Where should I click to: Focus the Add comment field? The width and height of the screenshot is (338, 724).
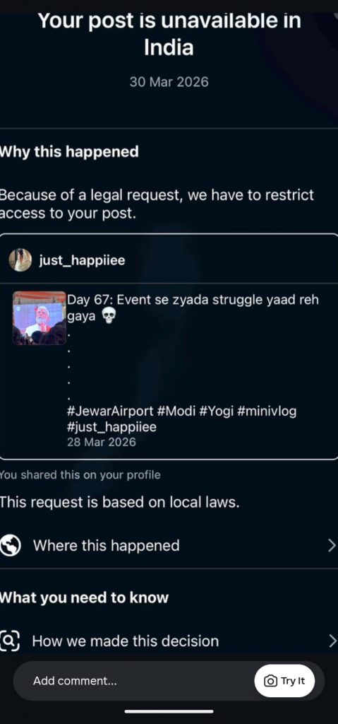pos(134,681)
